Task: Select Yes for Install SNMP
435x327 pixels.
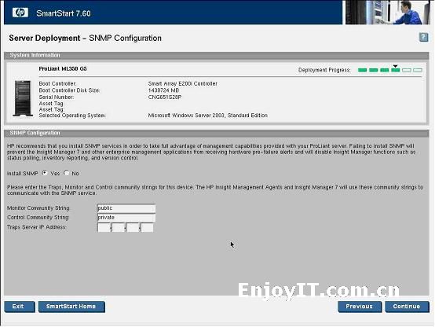Action: pos(45,173)
